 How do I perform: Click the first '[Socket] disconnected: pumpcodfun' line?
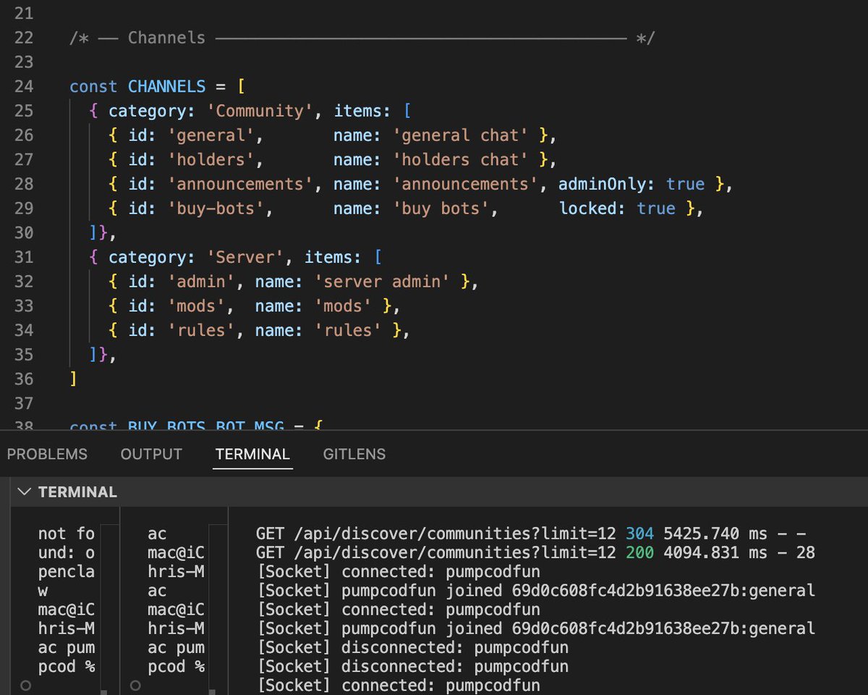tap(412, 647)
